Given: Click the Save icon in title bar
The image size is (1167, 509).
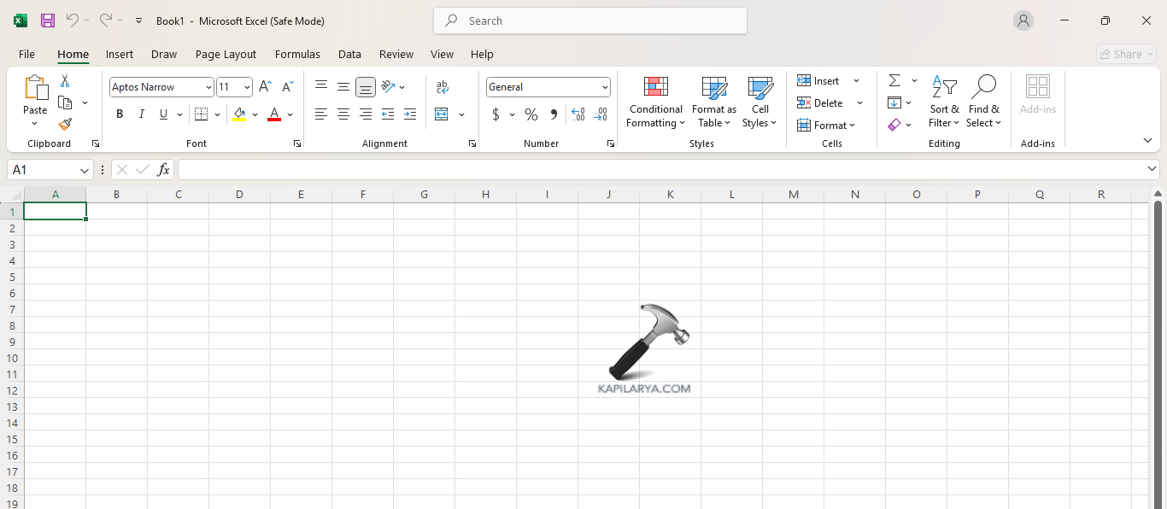Looking at the screenshot, I should [48, 20].
